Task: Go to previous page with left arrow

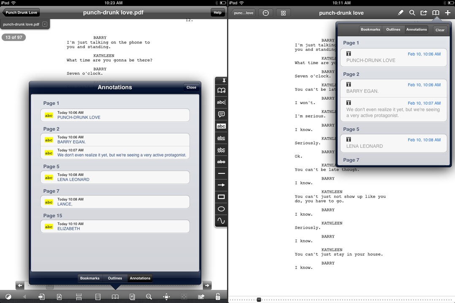Action: 20,285
